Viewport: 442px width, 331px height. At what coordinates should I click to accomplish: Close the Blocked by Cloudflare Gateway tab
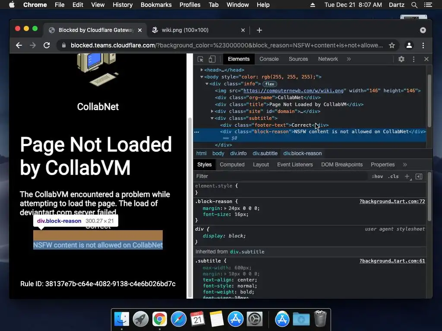point(140,30)
